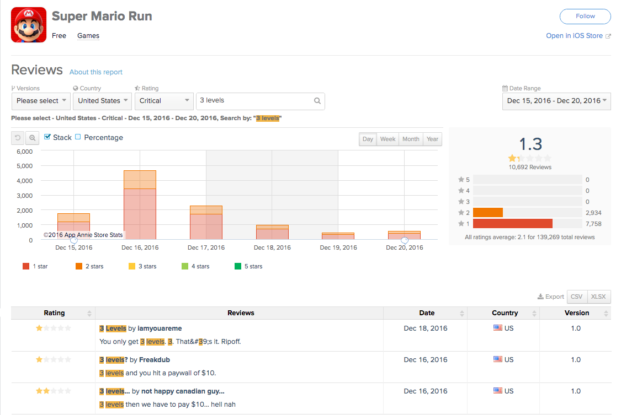Export reviews as CSV
This screenshot has width=621, height=415.
(x=577, y=297)
